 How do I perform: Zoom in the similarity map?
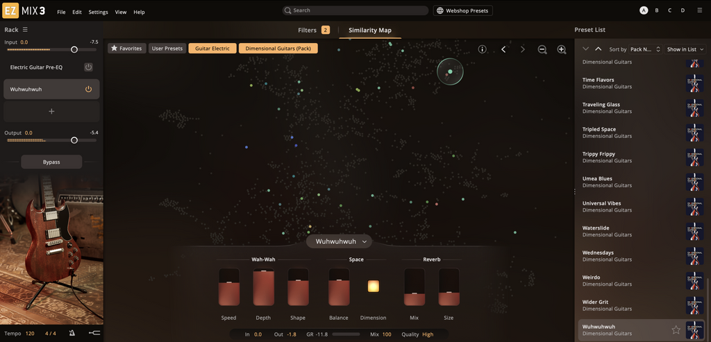tap(562, 50)
